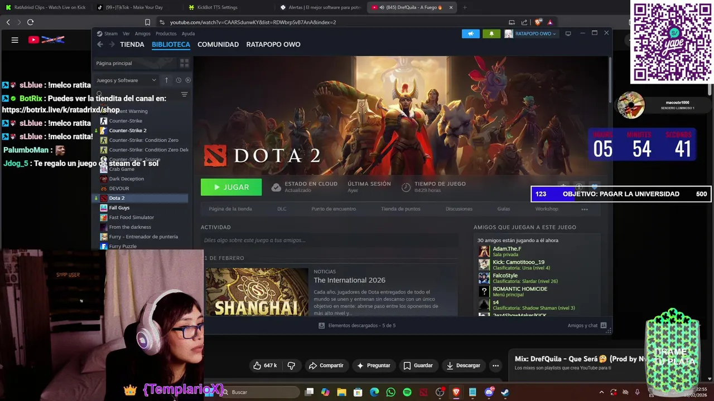Open Elementos descargados downloads bar
The height and width of the screenshot is (401, 714).
pyautogui.click(x=357, y=325)
